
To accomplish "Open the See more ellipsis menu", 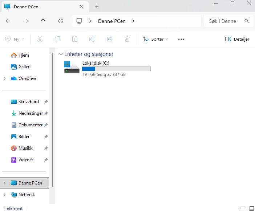I will pyautogui.click(x=181, y=39).
